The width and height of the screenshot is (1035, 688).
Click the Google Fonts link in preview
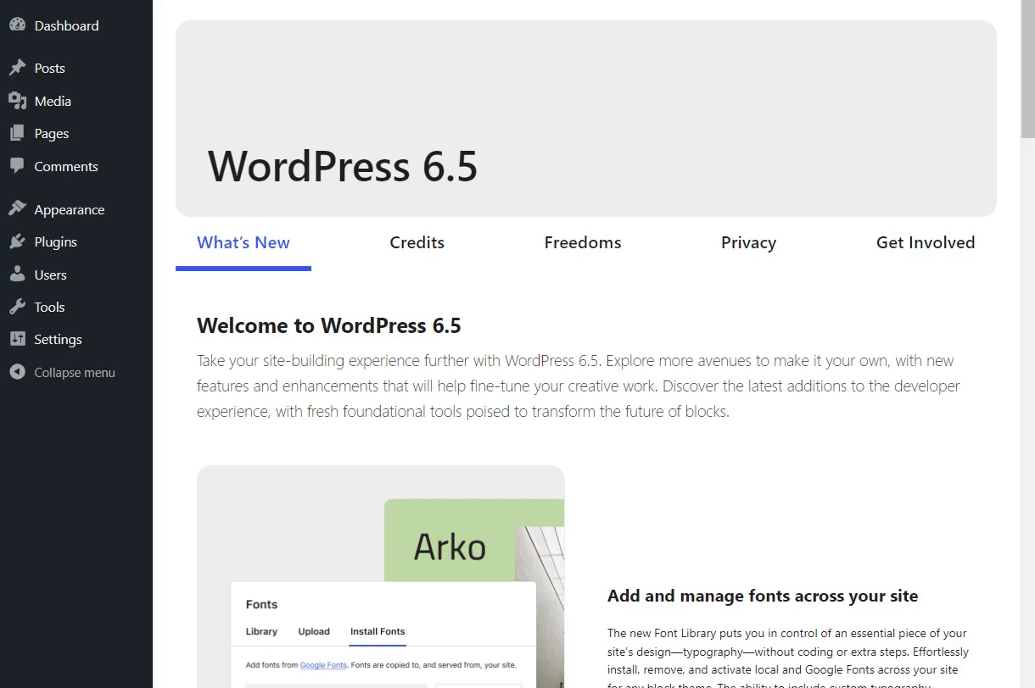323,665
